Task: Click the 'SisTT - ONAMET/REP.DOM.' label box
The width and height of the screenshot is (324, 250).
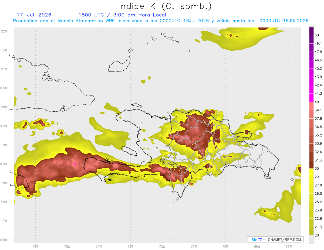Action: coord(275,239)
